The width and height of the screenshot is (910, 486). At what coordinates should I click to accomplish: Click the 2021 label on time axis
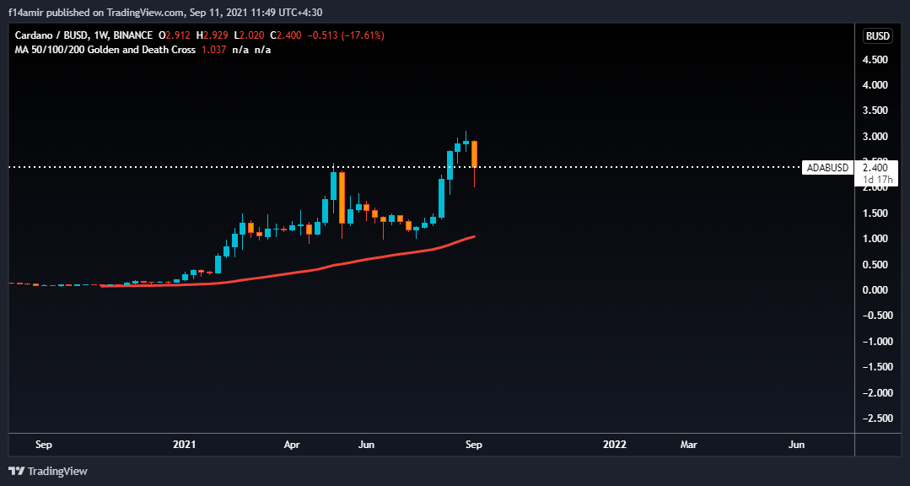(185, 445)
